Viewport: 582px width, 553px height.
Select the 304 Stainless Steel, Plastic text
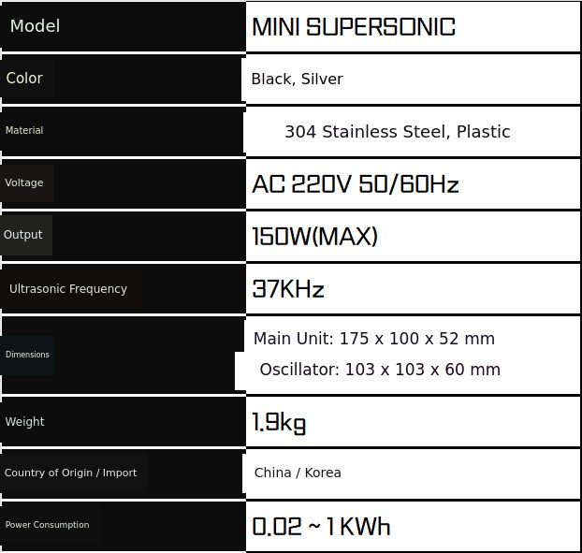pyautogui.click(x=397, y=132)
